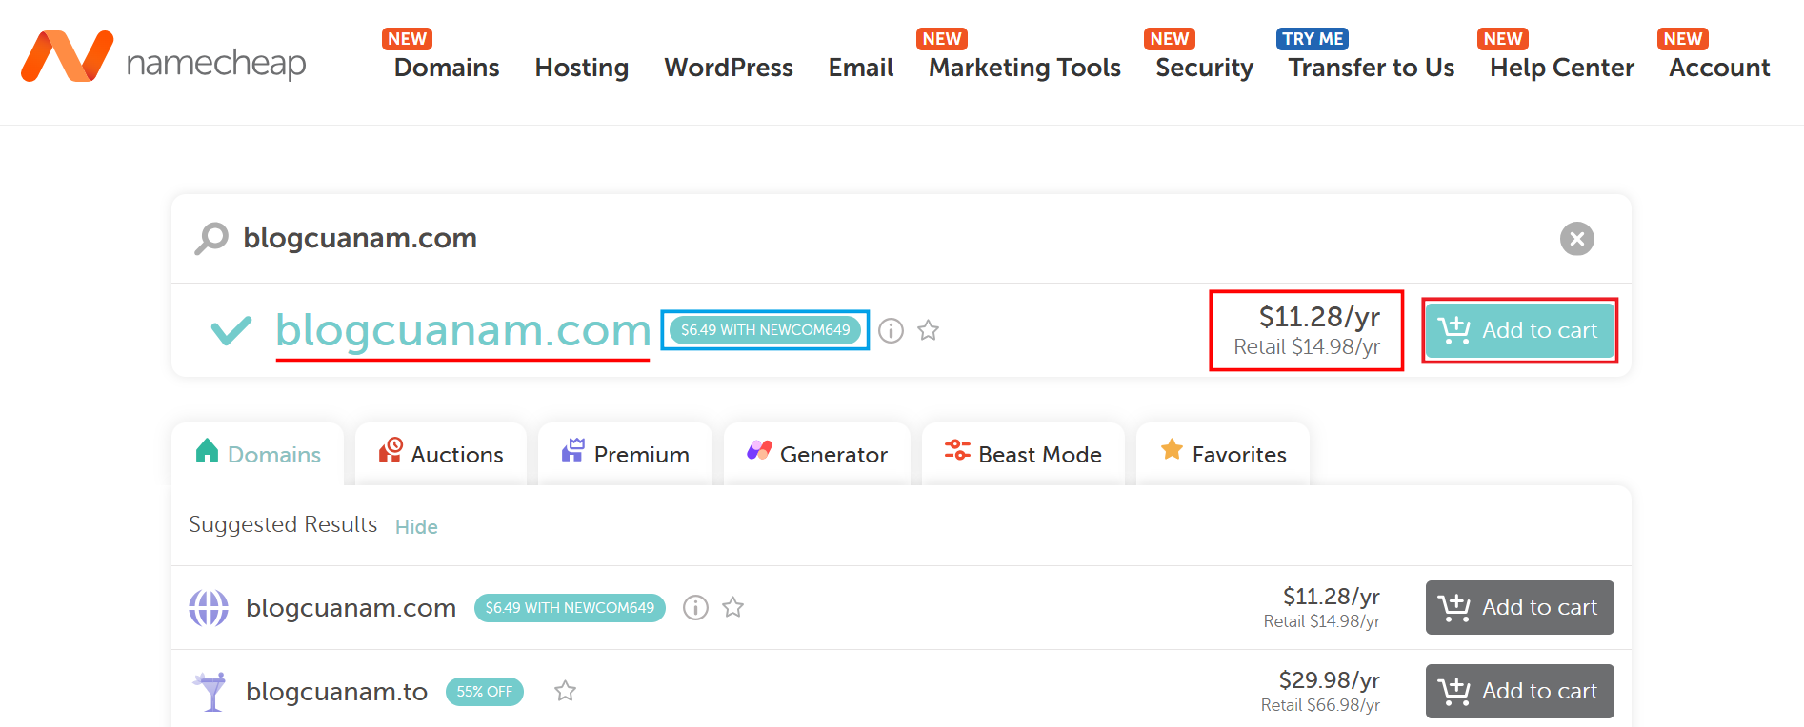Star the blogcuanam.to row
The width and height of the screenshot is (1804, 727).
coord(565,691)
